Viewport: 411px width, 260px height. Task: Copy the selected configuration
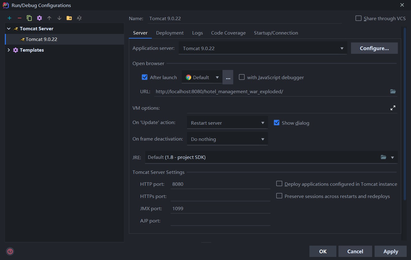(x=29, y=18)
